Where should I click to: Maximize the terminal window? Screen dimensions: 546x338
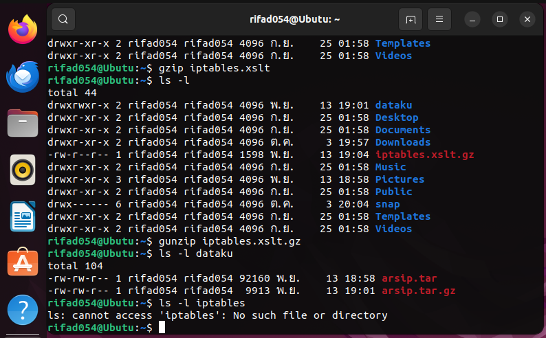[500, 19]
